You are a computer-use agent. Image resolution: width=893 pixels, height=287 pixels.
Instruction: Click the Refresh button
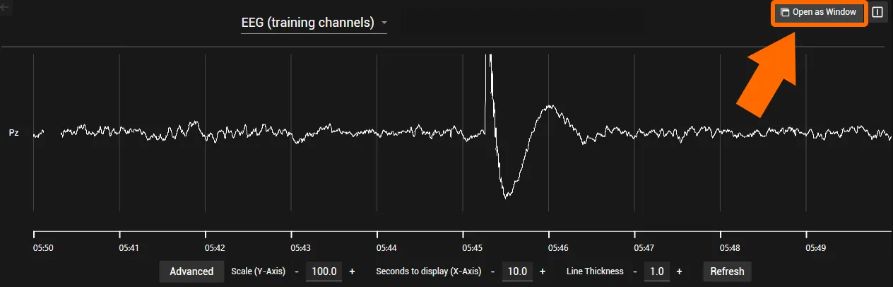tap(727, 271)
